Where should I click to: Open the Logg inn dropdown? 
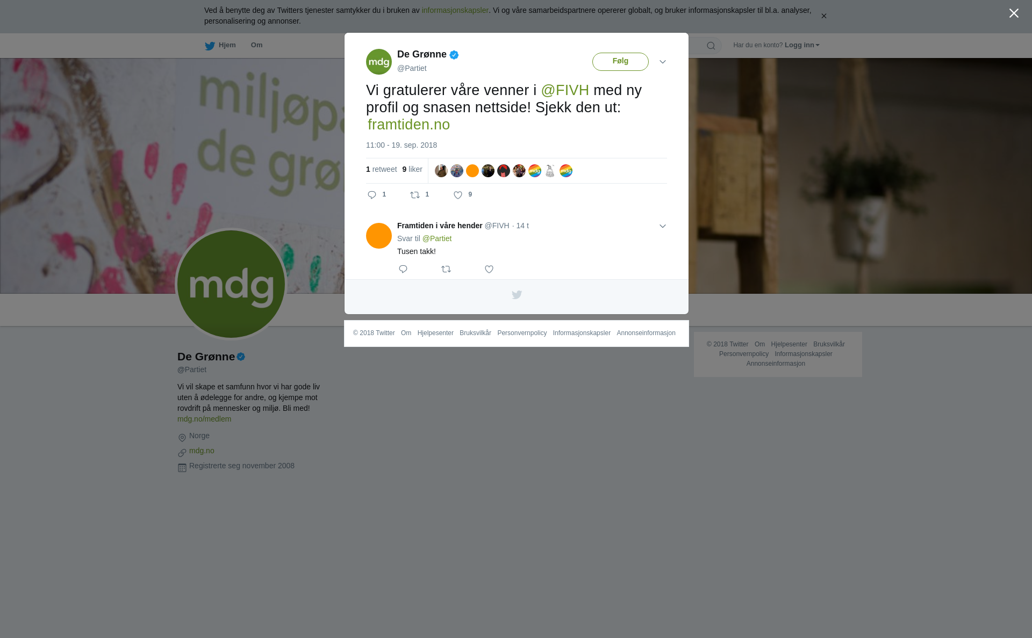801,45
